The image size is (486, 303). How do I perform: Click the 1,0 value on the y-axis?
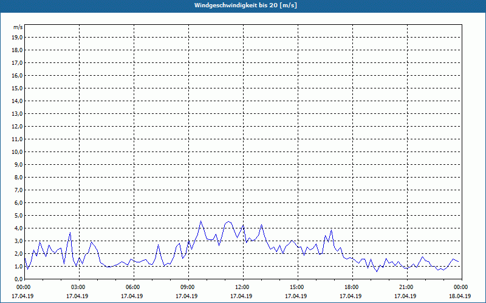click(x=18, y=266)
